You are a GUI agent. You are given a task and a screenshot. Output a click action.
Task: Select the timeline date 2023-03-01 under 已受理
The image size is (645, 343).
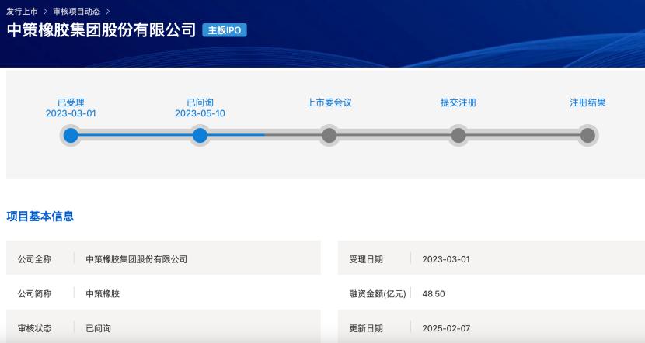tap(71, 113)
